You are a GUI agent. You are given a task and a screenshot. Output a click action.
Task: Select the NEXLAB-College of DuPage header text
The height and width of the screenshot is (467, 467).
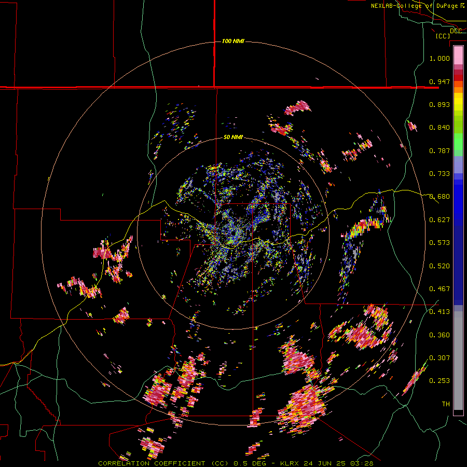pyautogui.click(x=414, y=6)
